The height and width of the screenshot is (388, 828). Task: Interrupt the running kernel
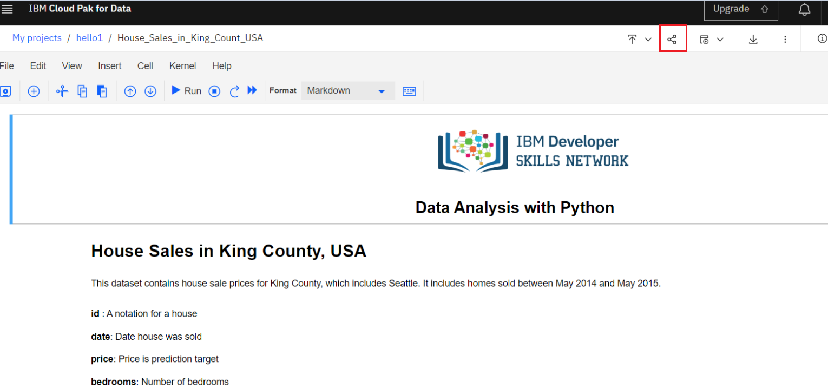214,90
